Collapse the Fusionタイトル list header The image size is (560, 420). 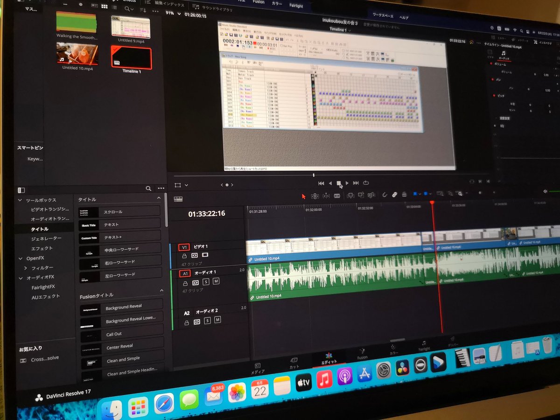pos(161,290)
